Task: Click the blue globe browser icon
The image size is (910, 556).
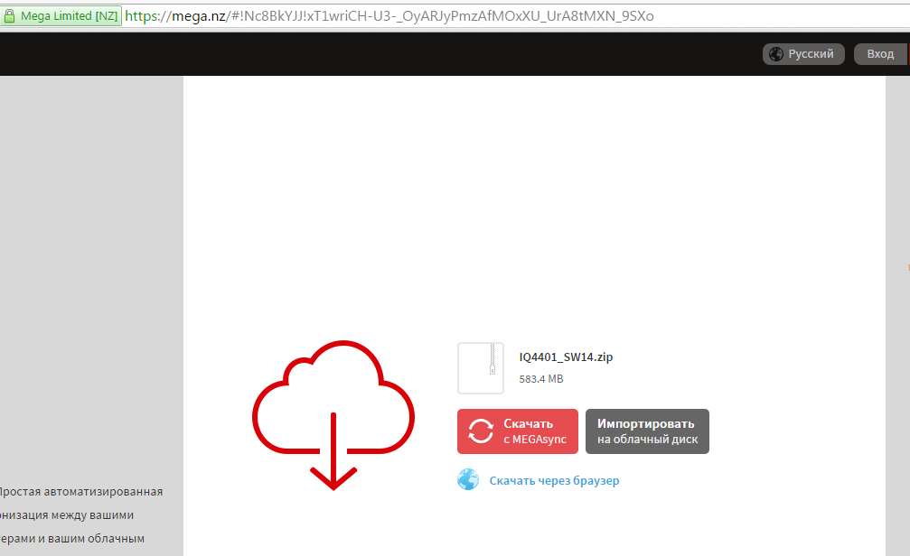Action: pyautogui.click(x=468, y=480)
